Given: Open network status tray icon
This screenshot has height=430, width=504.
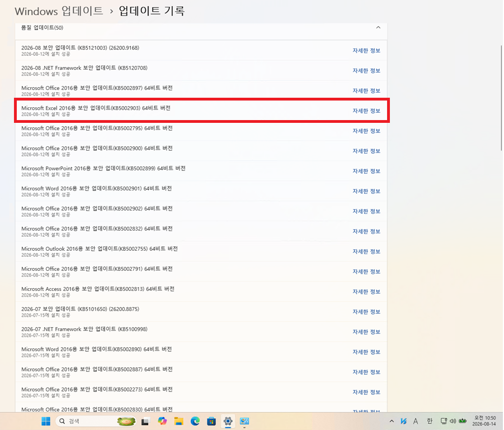Looking at the screenshot, I should (x=444, y=421).
